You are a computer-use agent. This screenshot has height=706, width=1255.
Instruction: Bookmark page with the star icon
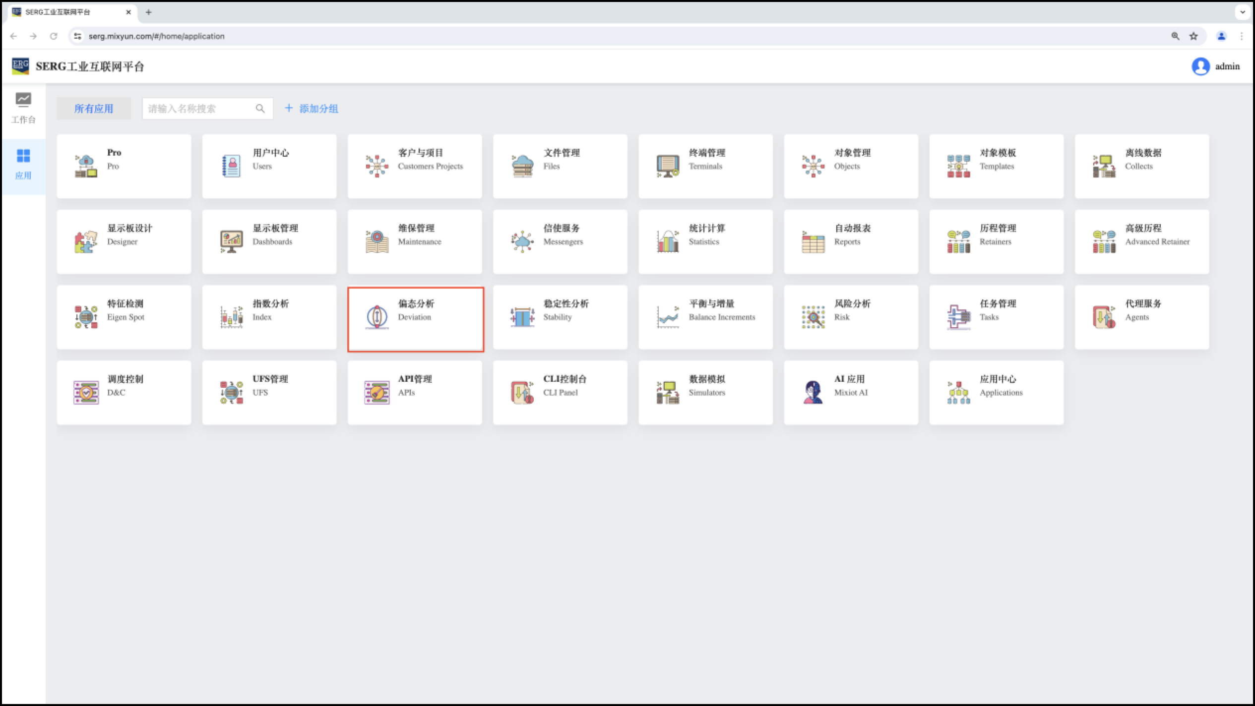click(x=1193, y=36)
